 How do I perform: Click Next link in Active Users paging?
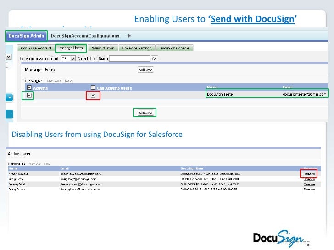(x=47, y=164)
